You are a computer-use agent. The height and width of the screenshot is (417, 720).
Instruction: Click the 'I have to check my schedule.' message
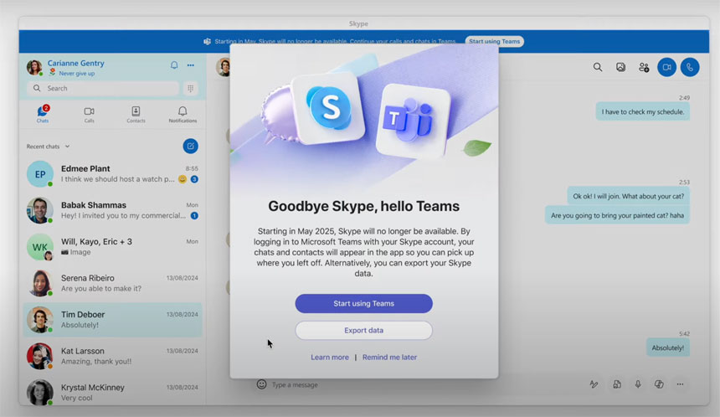[642, 111]
